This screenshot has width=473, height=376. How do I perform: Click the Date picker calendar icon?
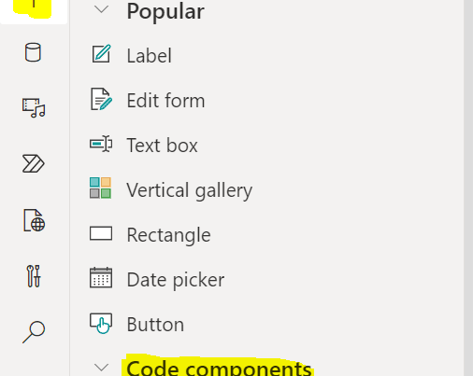pyautogui.click(x=101, y=278)
